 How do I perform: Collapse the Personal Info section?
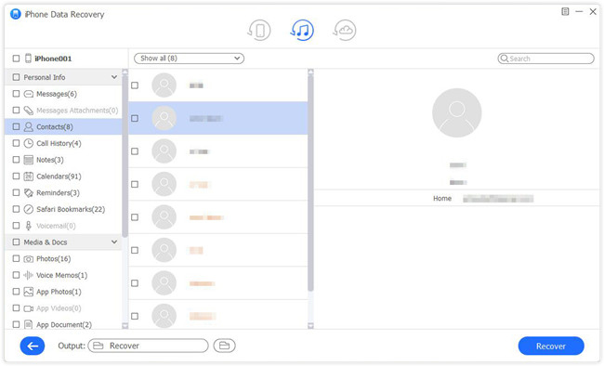click(114, 77)
